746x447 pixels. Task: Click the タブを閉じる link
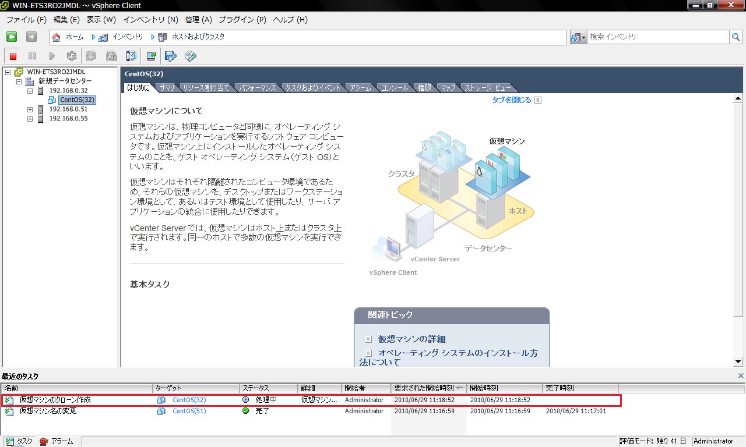511,100
